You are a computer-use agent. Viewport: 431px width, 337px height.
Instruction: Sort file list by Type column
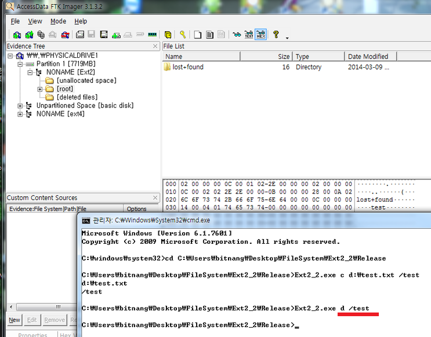pos(318,57)
